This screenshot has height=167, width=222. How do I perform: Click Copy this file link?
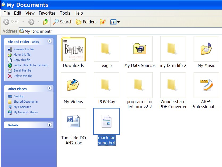(x=22, y=60)
